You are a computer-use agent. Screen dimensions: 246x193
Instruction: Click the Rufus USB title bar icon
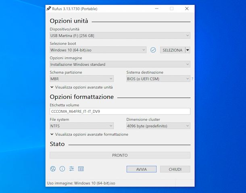(x=49, y=8)
